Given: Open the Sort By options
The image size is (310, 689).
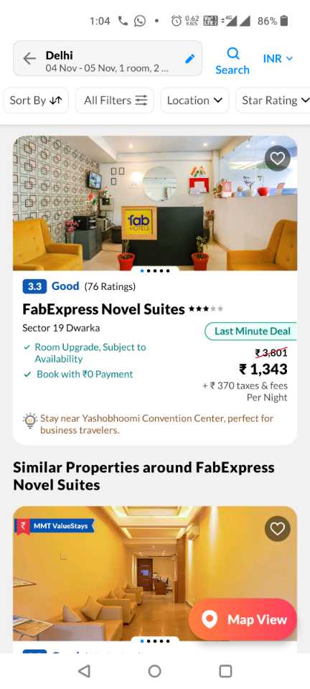Looking at the screenshot, I should (36, 100).
